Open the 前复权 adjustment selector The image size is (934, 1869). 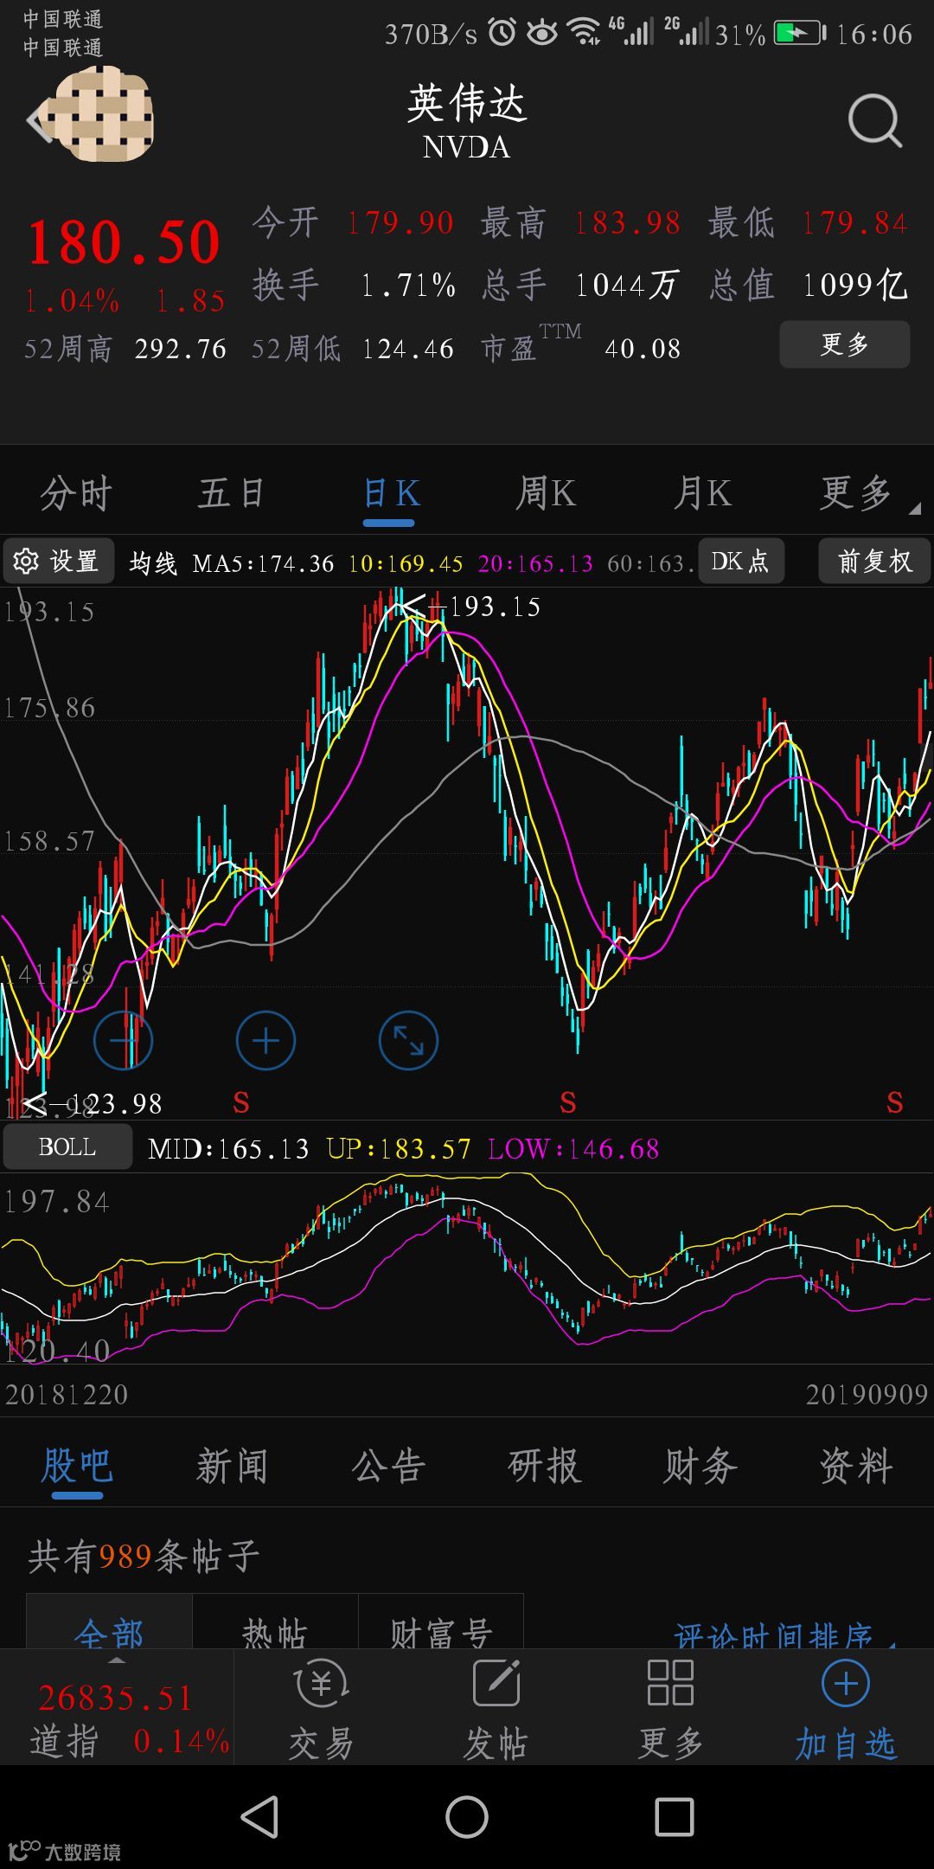pos(874,562)
